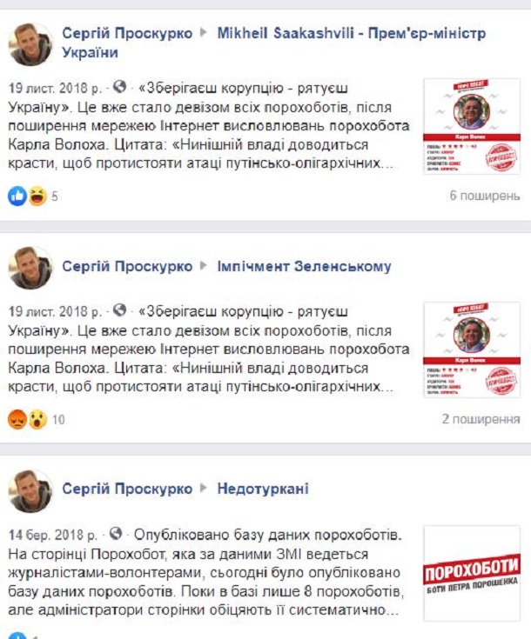Click the angry reaction emoji on second post
531x639 pixels.
(17, 419)
